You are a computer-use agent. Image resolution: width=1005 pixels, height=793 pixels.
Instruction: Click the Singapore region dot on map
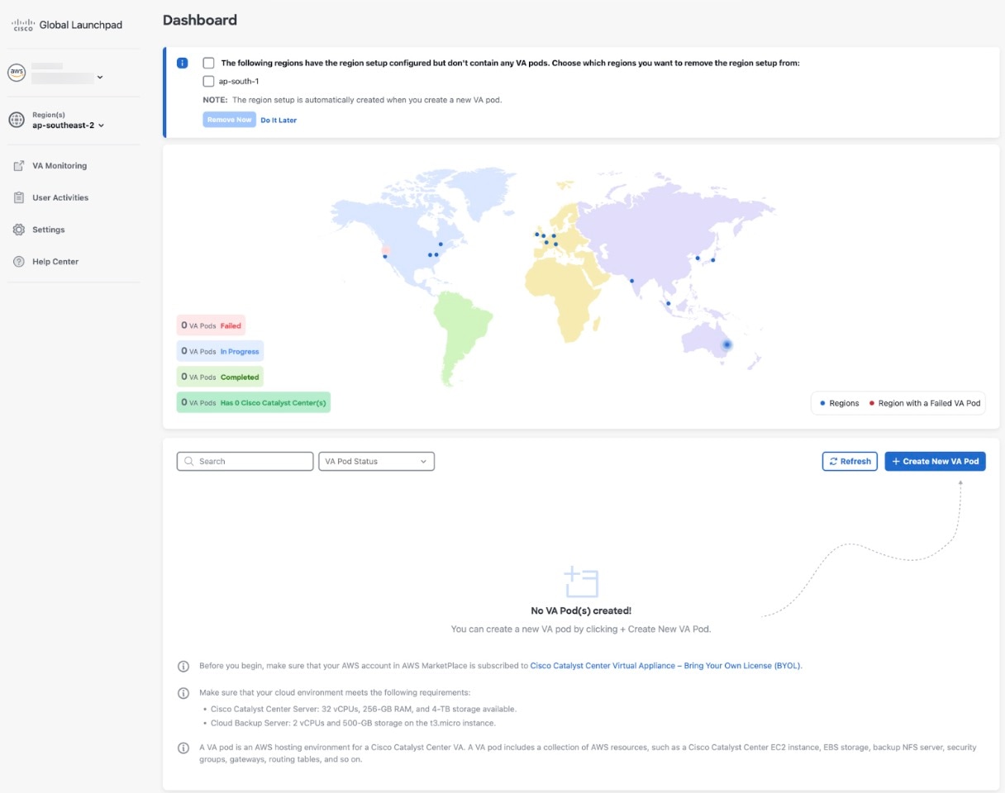point(668,303)
